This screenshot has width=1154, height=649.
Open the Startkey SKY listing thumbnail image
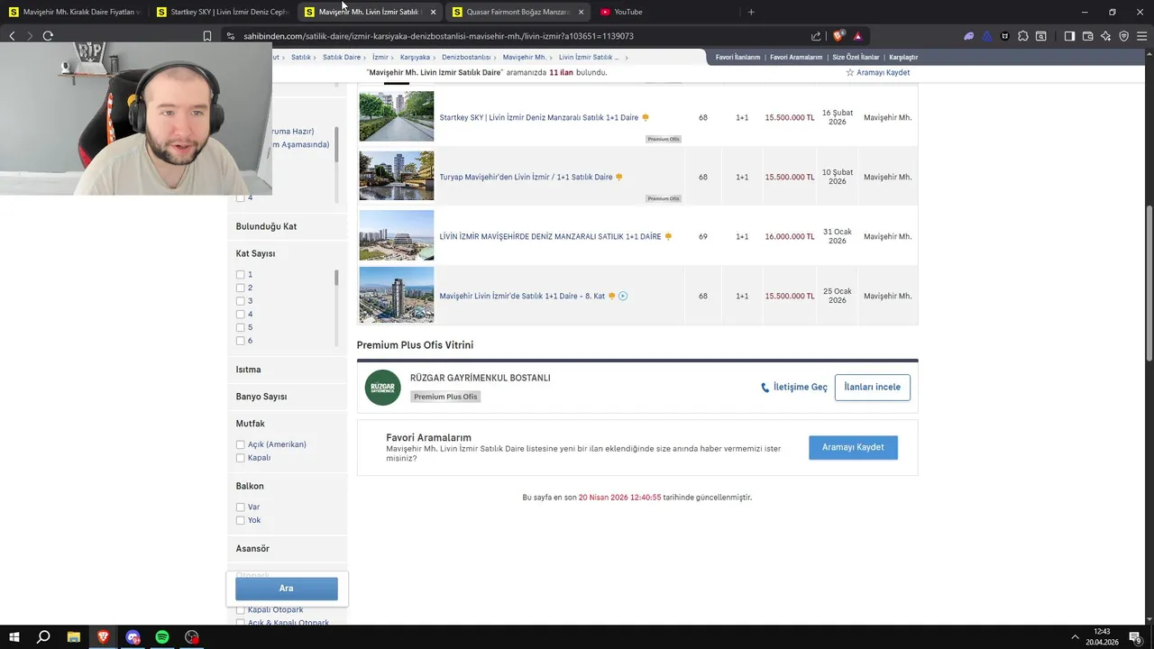(397, 116)
